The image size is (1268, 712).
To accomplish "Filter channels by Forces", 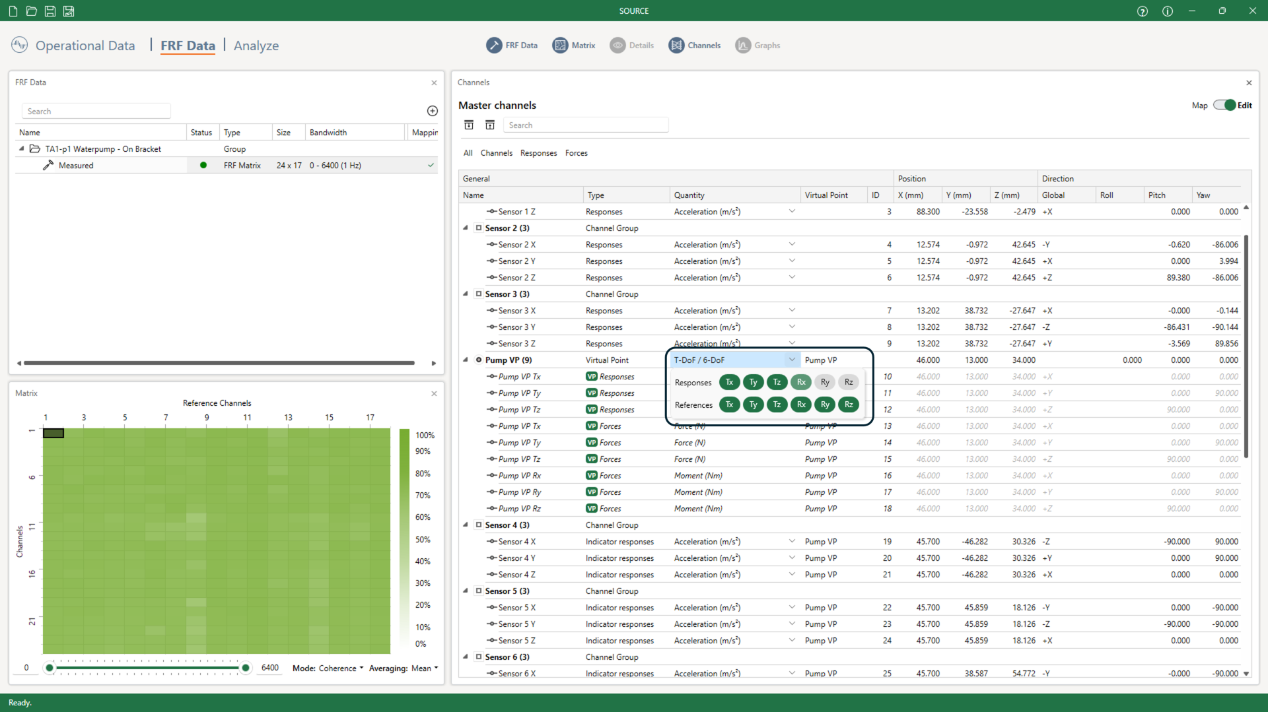I will tap(576, 153).
